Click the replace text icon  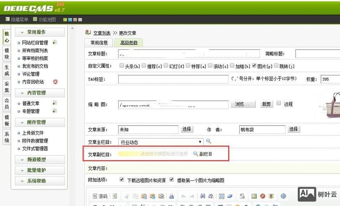(x=211, y=196)
